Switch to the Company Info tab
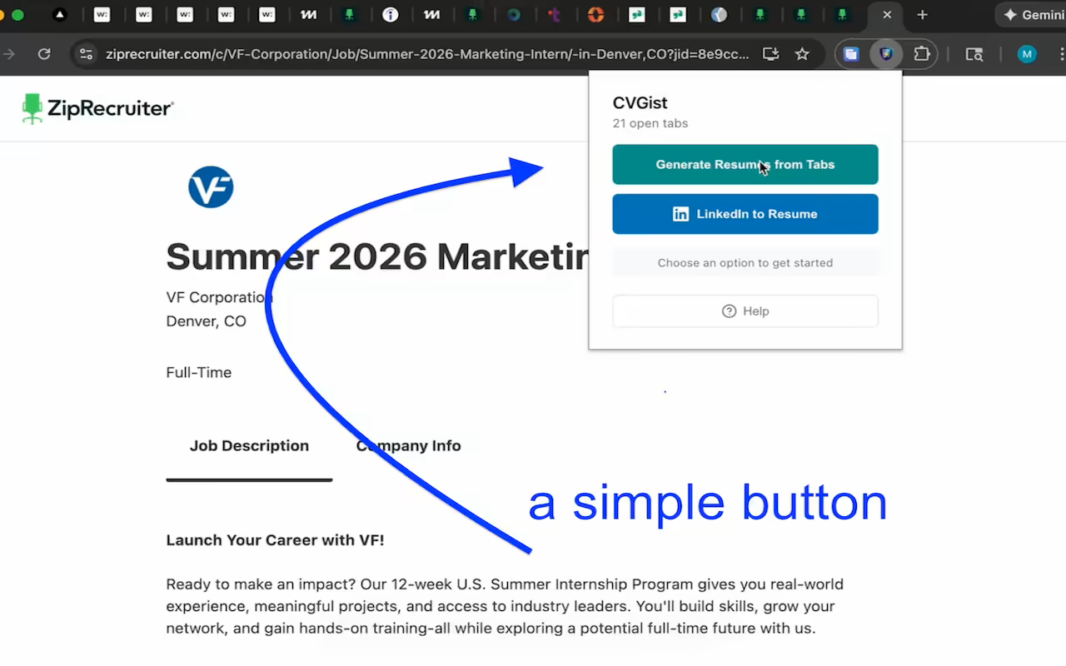The height and width of the screenshot is (666, 1066). click(x=408, y=445)
